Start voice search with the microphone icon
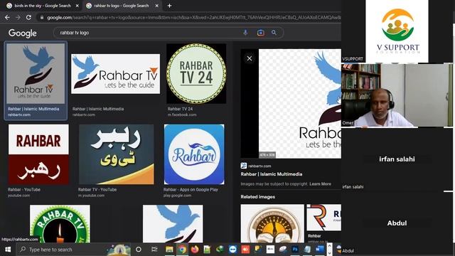Screen dimensions: 455x256 (x=245, y=33)
